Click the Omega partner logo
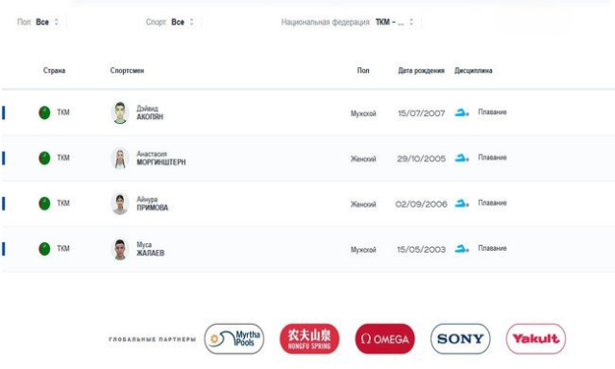 click(384, 339)
